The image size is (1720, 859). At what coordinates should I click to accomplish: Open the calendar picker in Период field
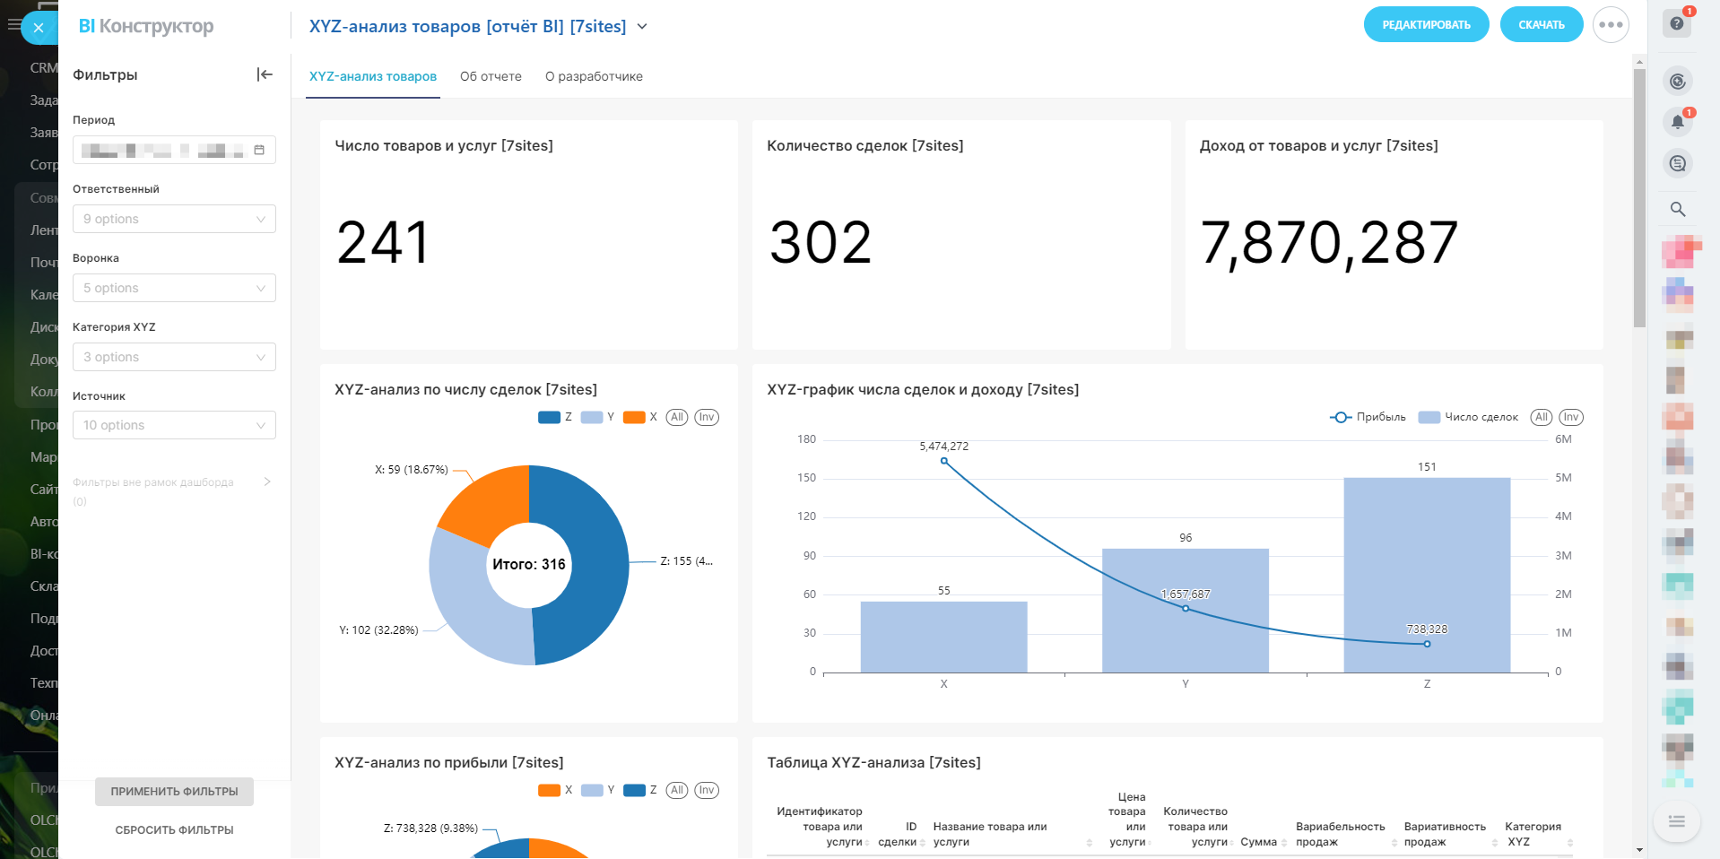tap(259, 150)
